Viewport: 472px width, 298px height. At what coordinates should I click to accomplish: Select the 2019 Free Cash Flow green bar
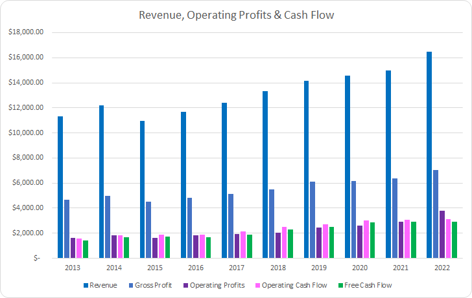click(x=331, y=242)
